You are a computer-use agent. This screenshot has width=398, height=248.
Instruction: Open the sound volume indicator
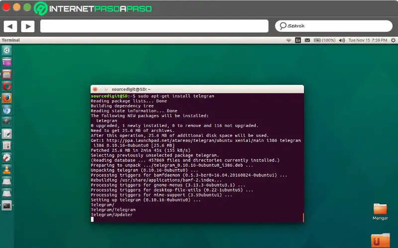[x=342, y=40]
